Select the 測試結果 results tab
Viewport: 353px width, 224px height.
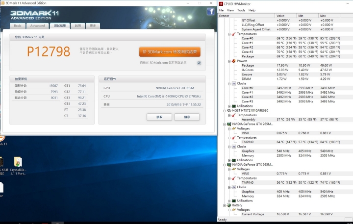(x=60, y=25)
